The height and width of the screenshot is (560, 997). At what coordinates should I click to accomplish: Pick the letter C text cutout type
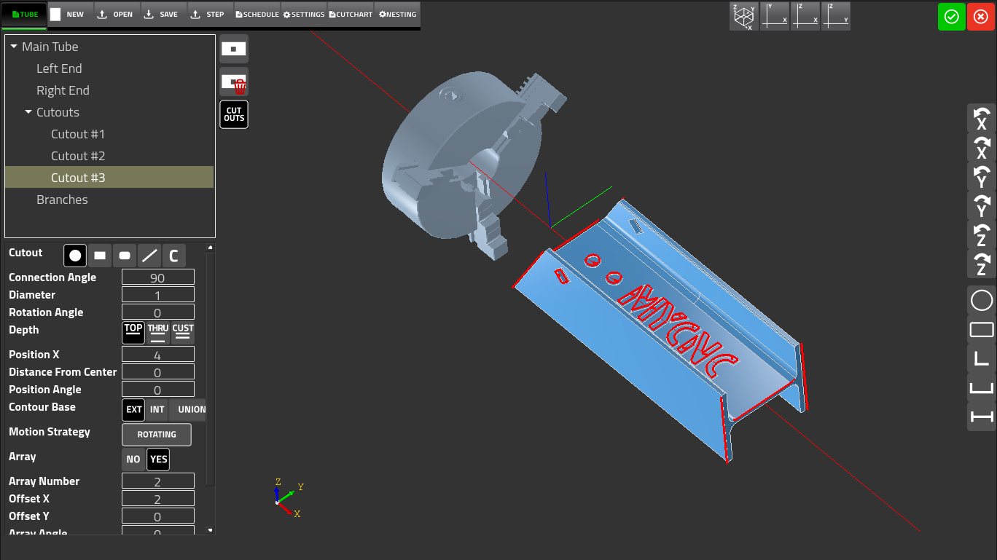point(173,256)
